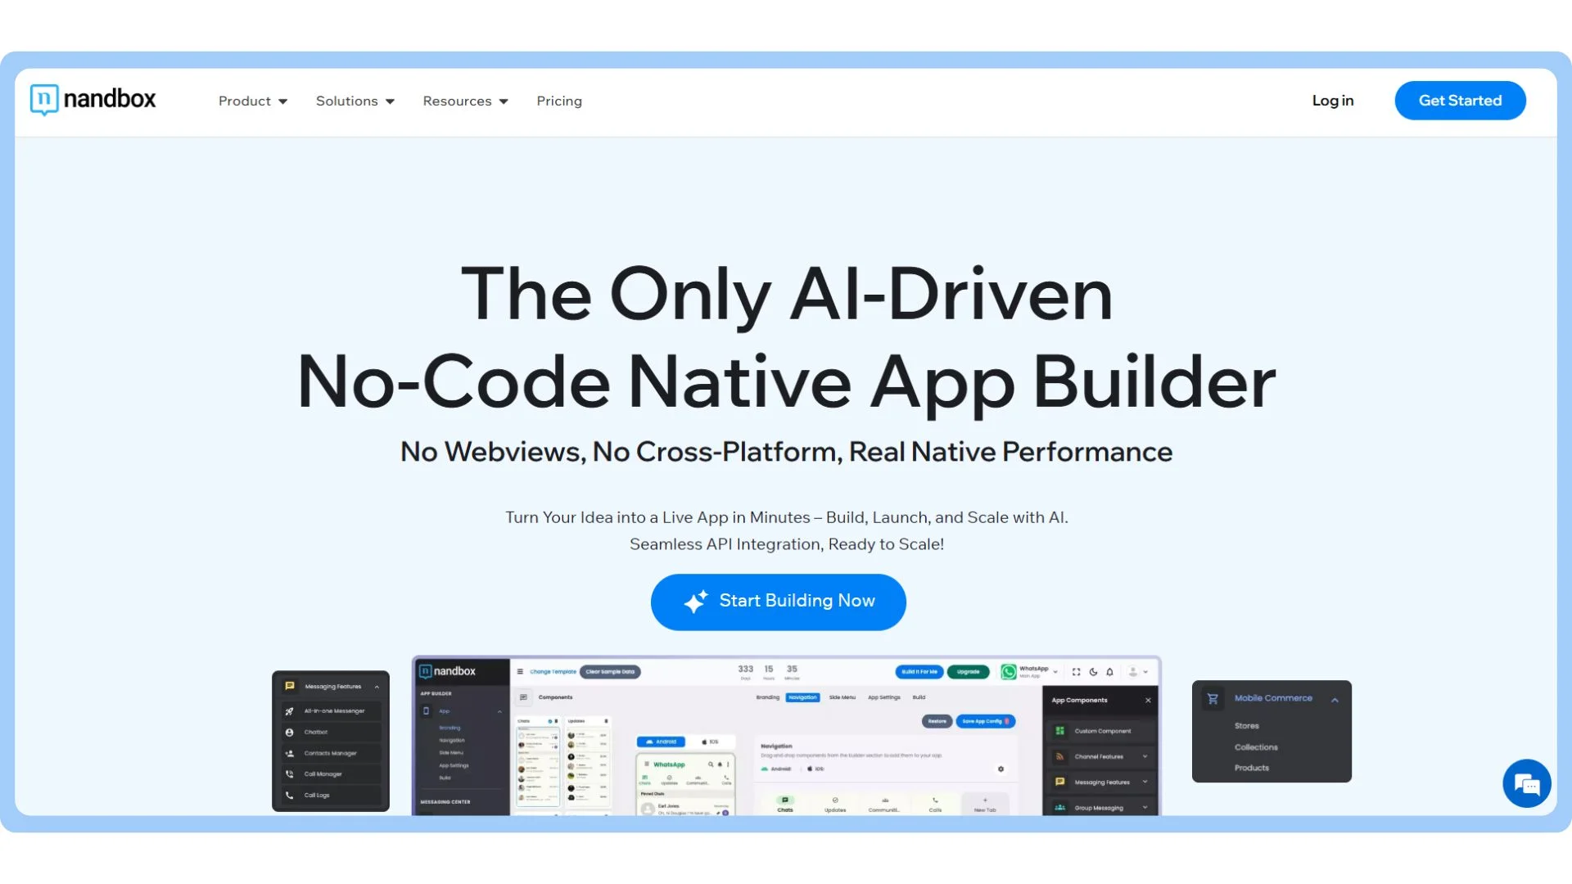Collapse the Messaging Features section
Screen dimensions: 1572x884
tap(377, 686)
